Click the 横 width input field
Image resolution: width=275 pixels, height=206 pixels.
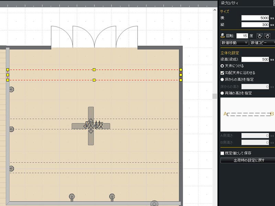click(x=255, y=18)
